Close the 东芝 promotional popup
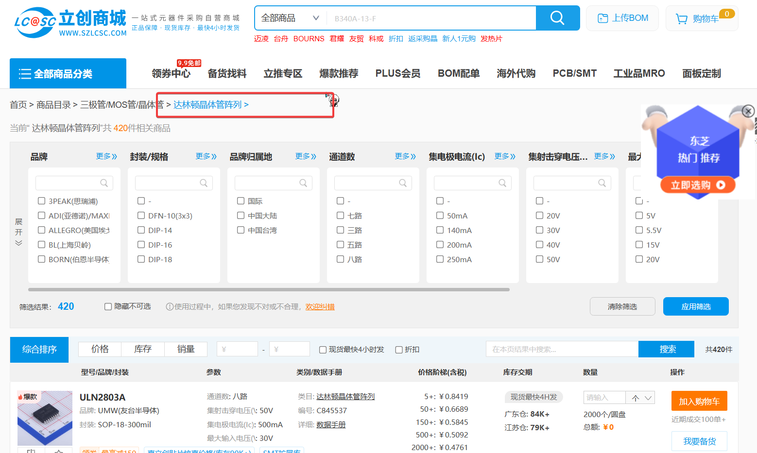 [748, 111]
